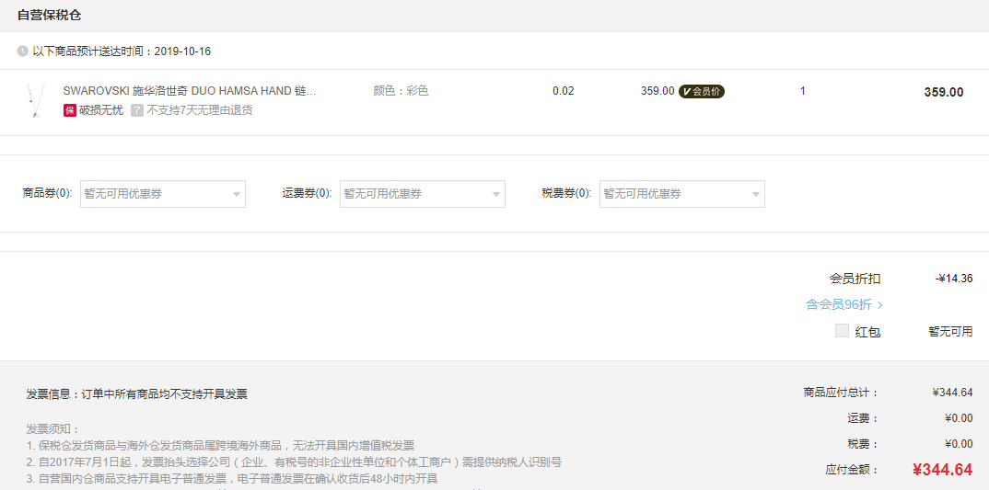Screen dimensions: 989x490
Task: Tick the 红包 red packet checkbox
Action: click(x=842, y=331)
